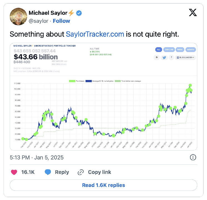The image size is (207, 200).
Task: Switch to the WEEK range tab
Action: click(x=179, y=50)
